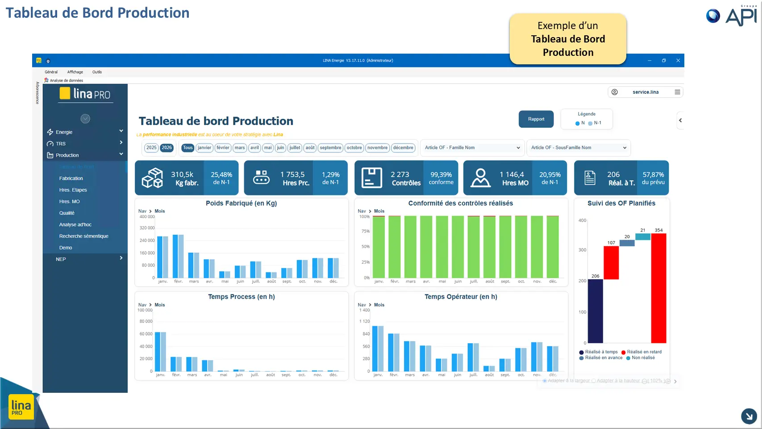The height and width of the screenshot is (429, 762).
Task: Select the 2025 year filter chip
Action: 152,148
